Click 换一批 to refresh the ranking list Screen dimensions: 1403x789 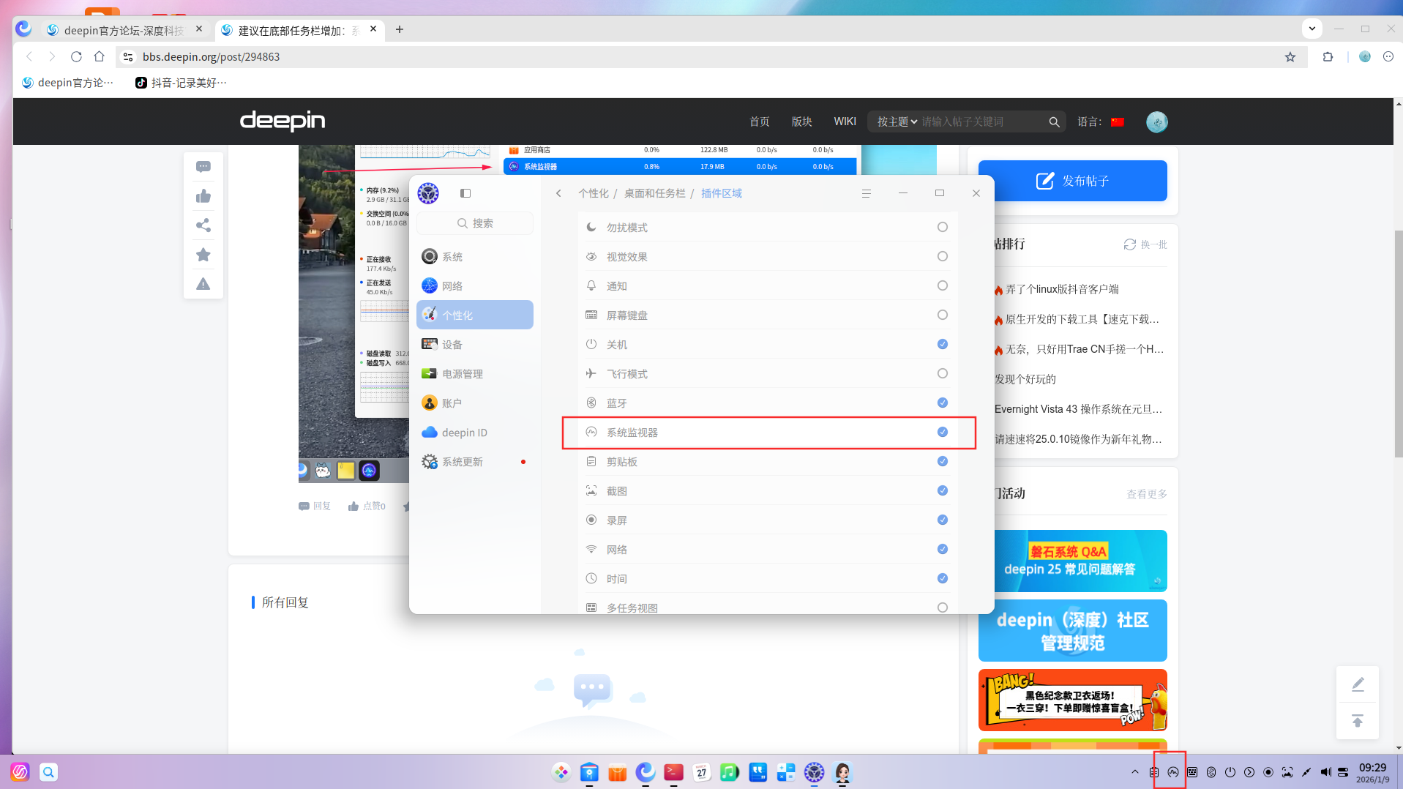click(1146, 244)
